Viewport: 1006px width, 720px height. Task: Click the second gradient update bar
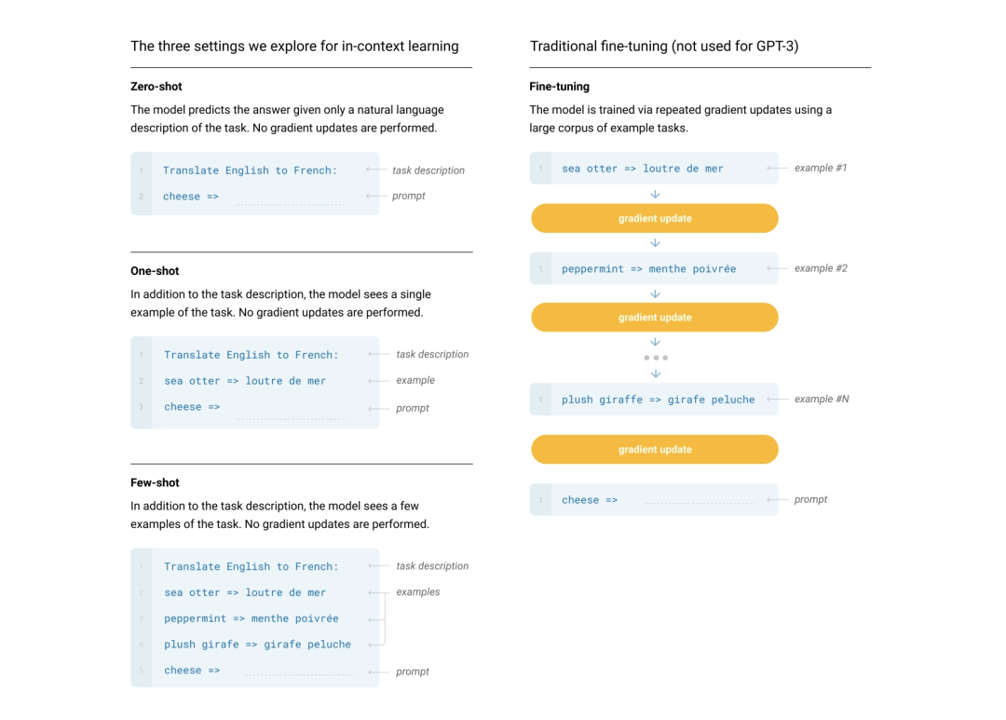click(x=655, y=317)
